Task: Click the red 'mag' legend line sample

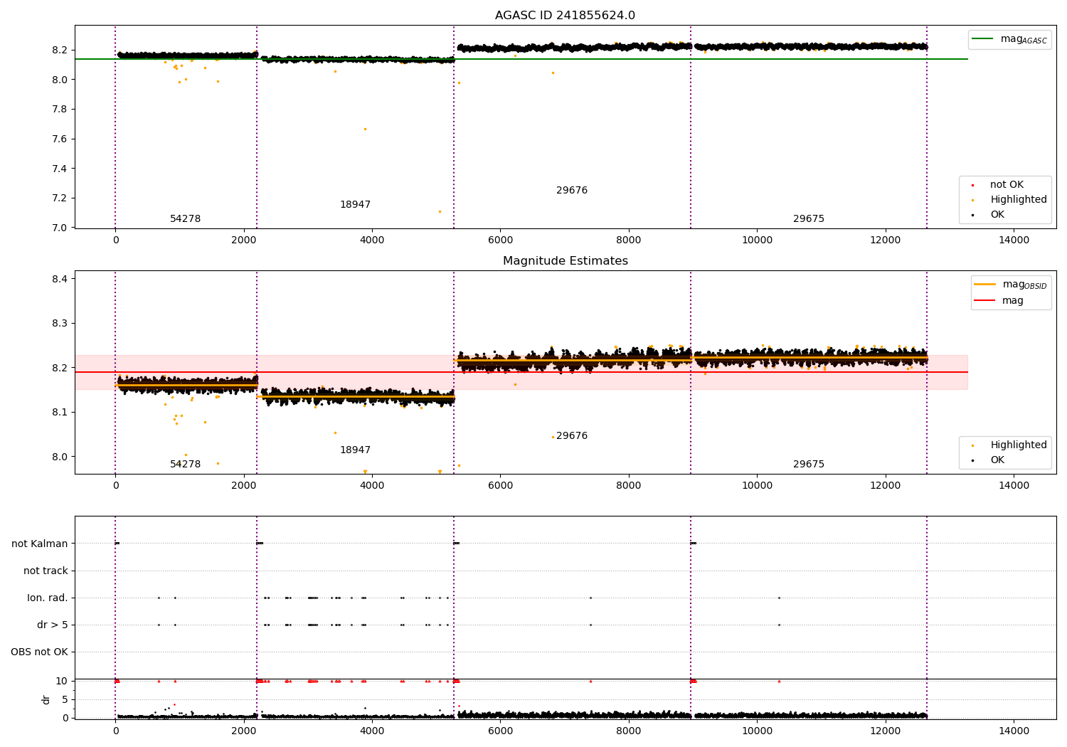Action: (984, 300)
